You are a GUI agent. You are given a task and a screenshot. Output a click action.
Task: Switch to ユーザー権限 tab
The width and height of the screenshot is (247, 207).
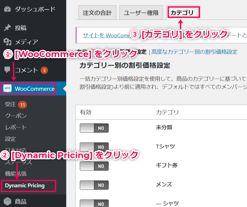[x=141, y=13]
